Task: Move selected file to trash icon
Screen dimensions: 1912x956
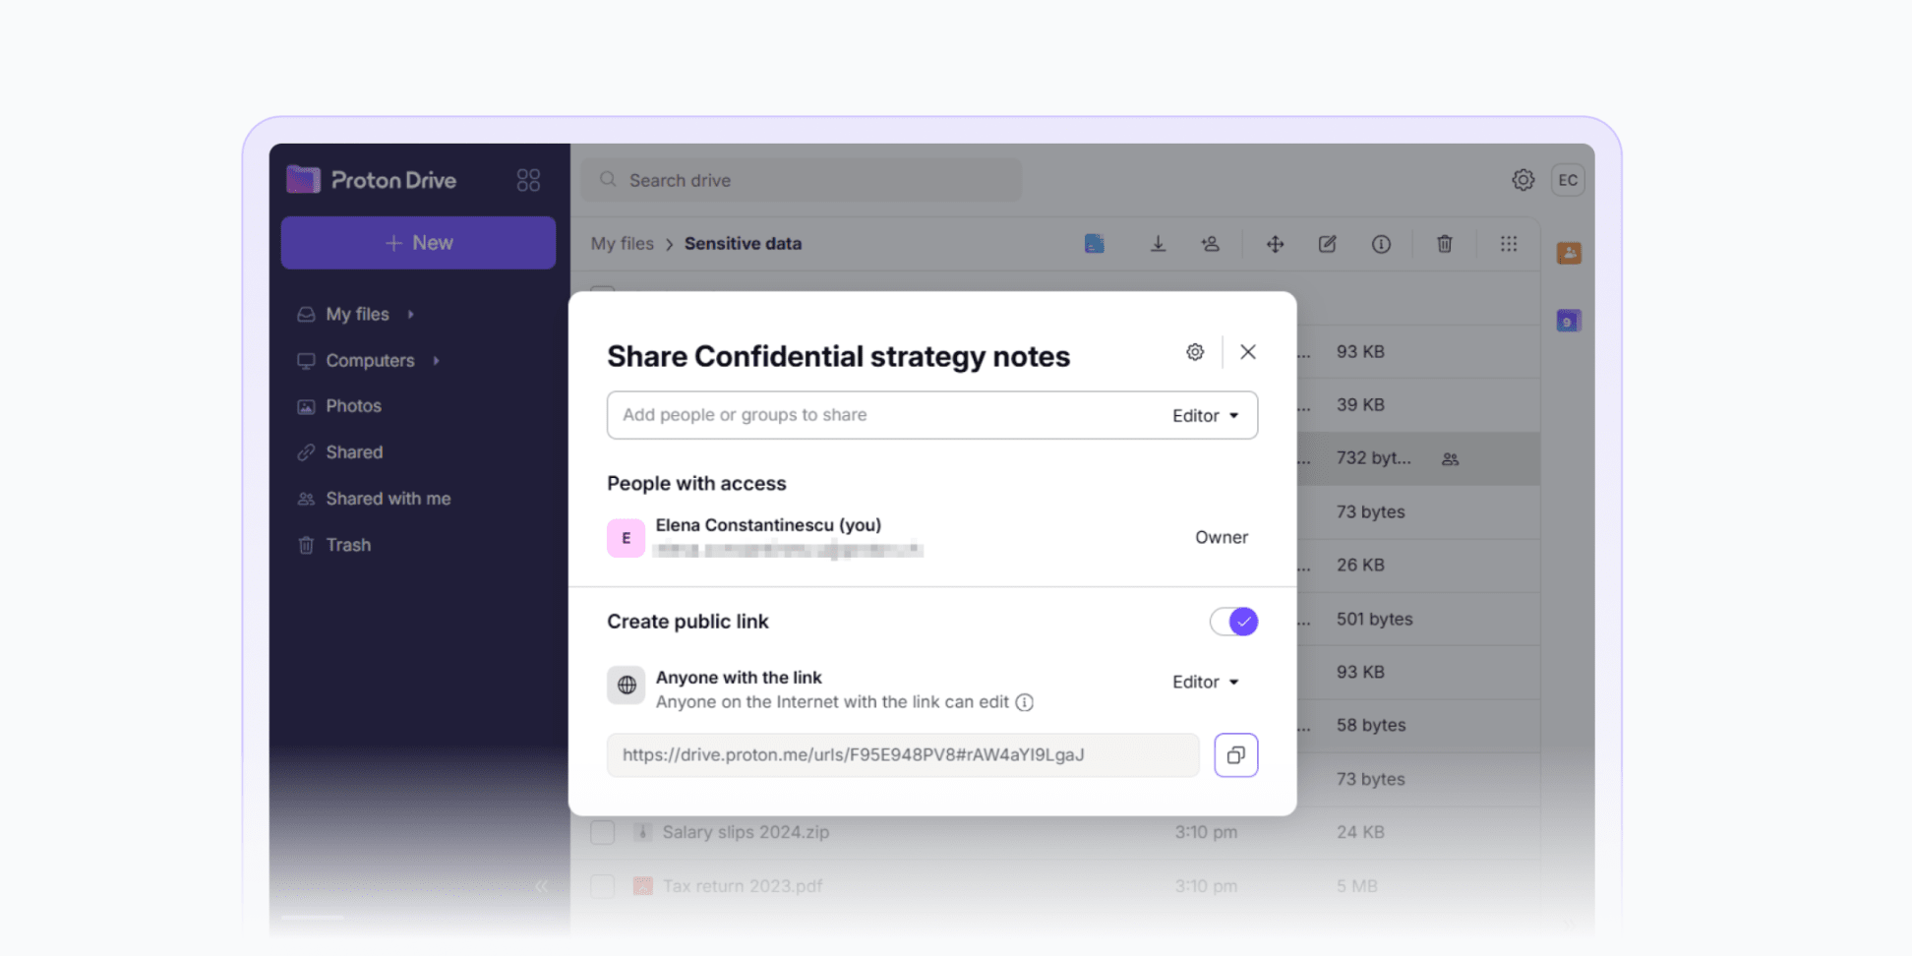Action: 1444,244
